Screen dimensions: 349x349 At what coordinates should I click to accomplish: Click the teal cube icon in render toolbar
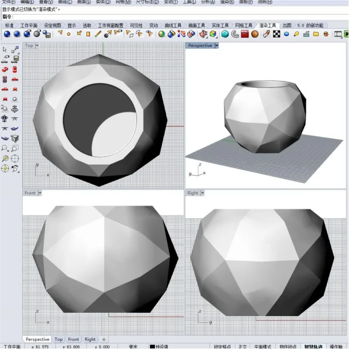click(225, 34)
